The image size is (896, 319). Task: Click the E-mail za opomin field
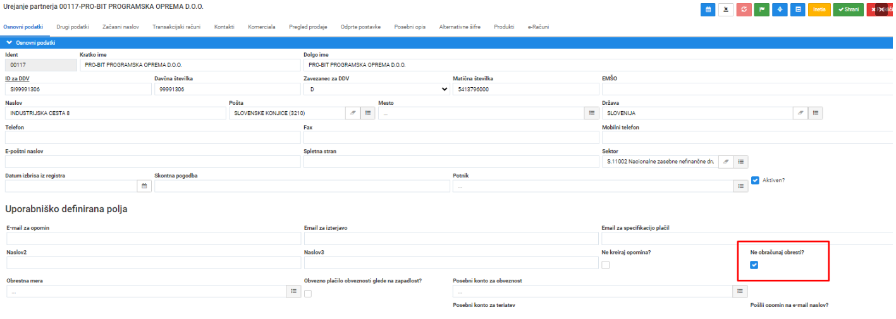pos(154,238)
